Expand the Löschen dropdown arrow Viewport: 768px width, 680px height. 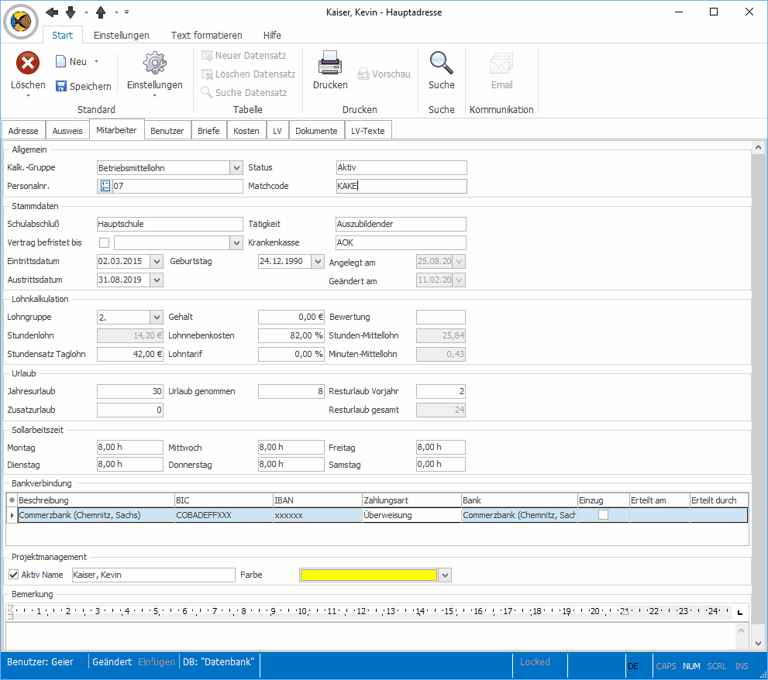[28, 95]
